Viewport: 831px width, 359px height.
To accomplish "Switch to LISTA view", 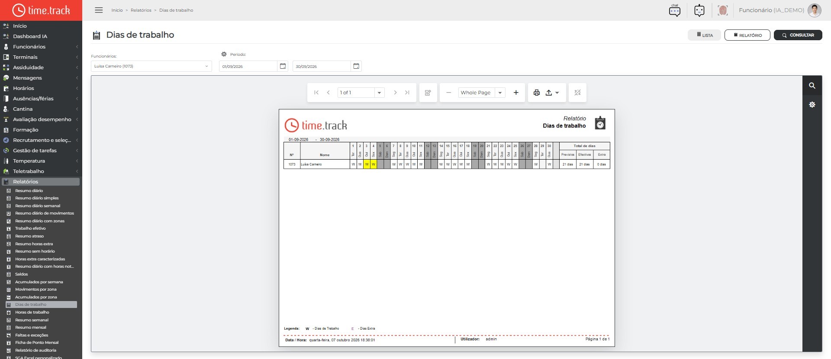I will coord(704,35).
